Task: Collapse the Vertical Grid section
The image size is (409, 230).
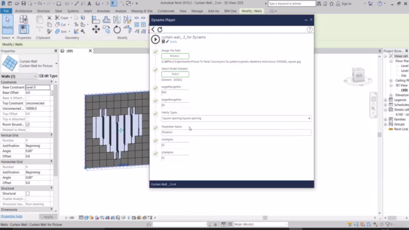Action: (x=51, y=135)
